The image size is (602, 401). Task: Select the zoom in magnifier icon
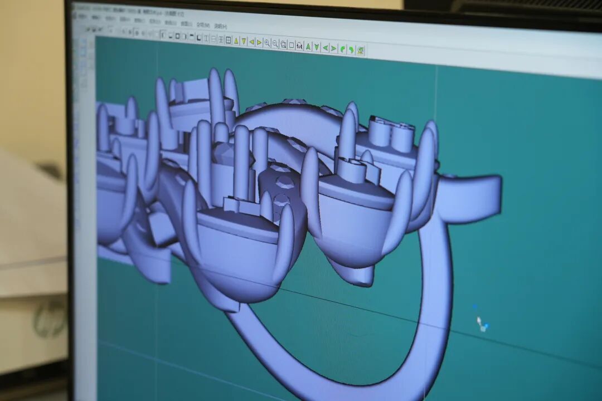pos(267,43)
